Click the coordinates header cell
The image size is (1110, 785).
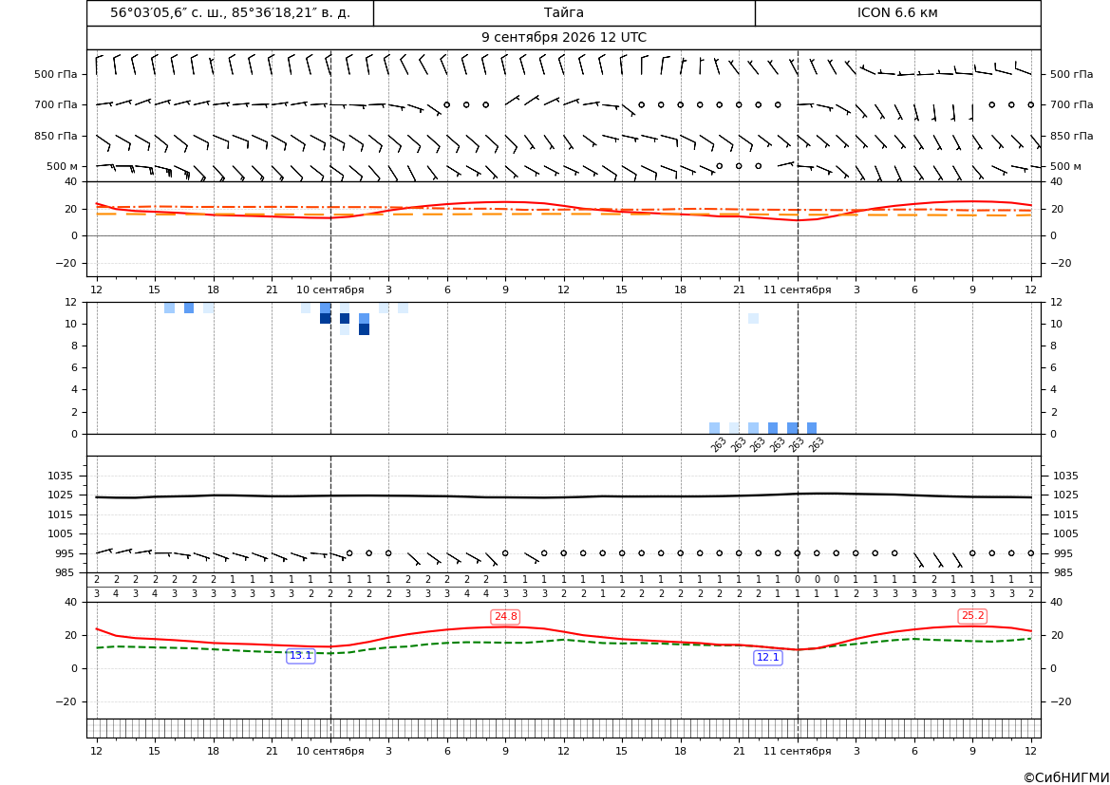coord(230,12)
